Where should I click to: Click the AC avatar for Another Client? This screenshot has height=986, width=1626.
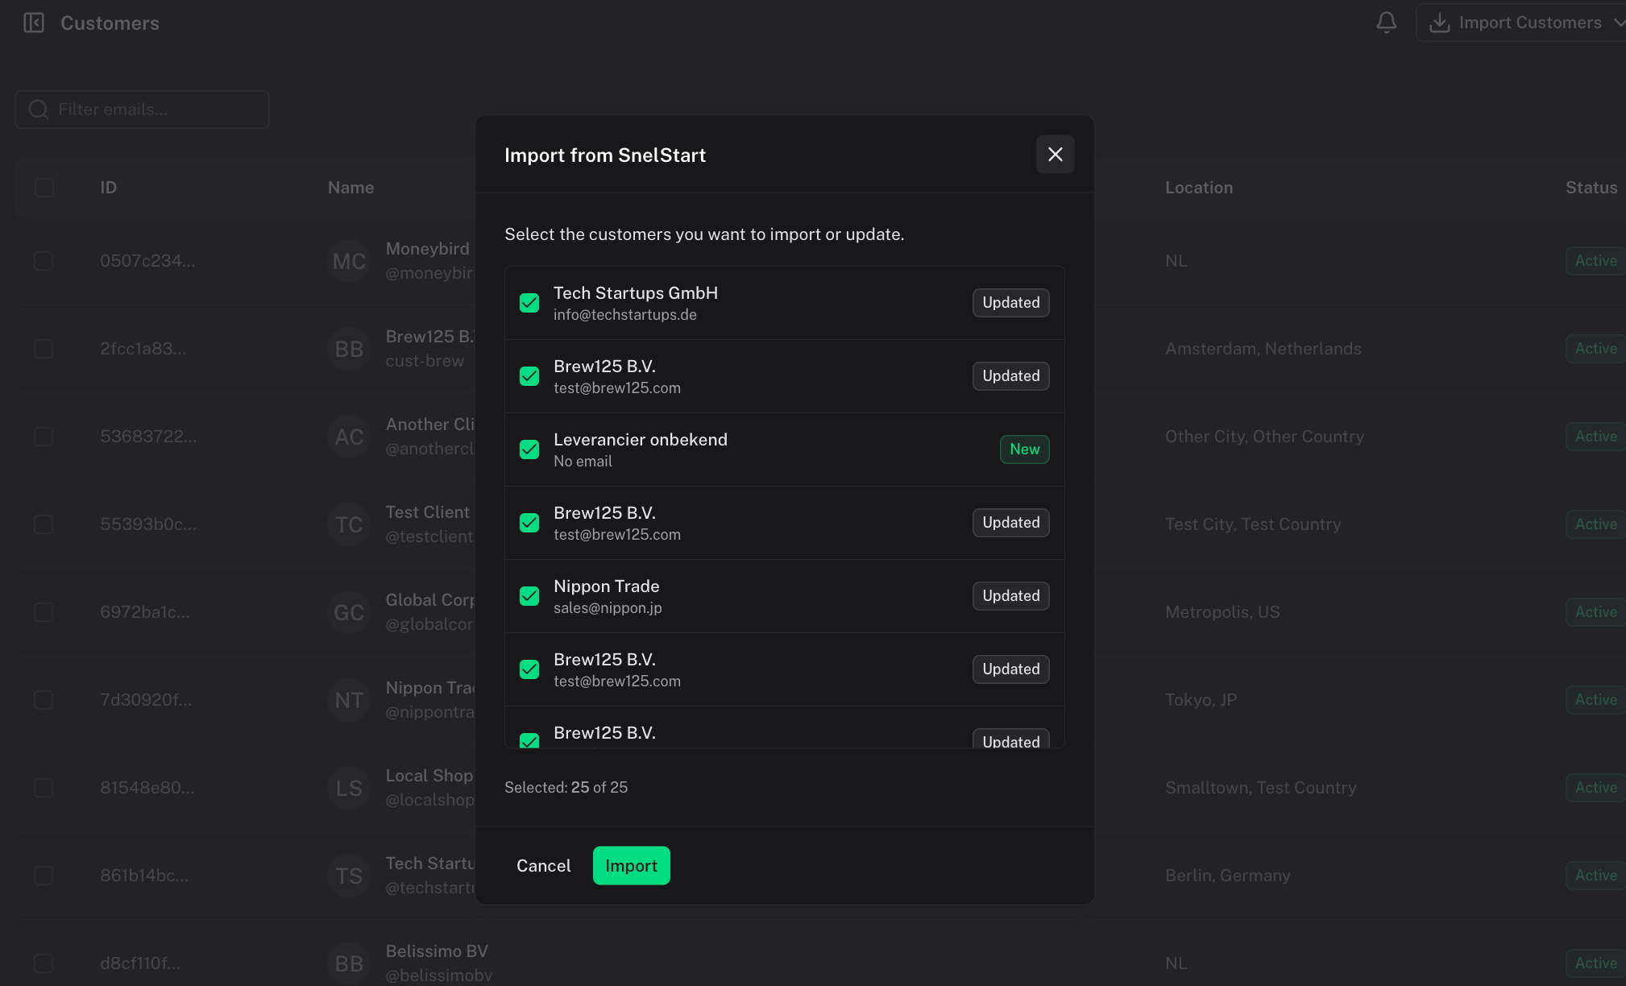tap(349, 437)
